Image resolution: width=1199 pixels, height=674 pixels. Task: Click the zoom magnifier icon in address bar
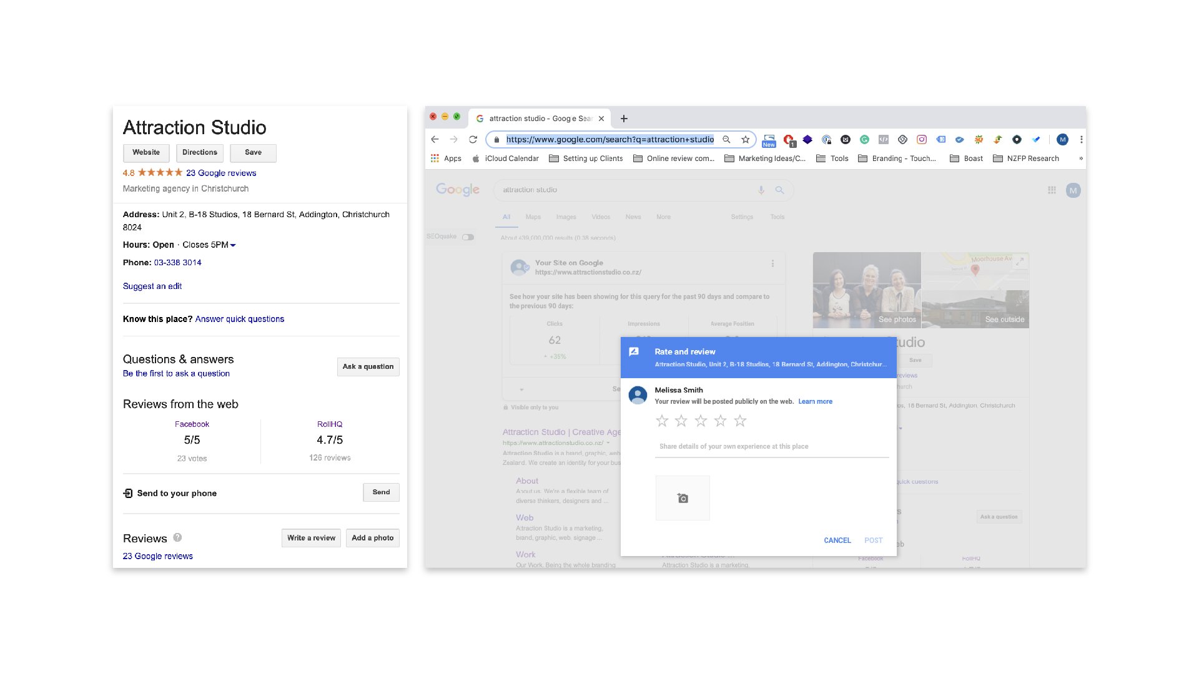[726, 140]
